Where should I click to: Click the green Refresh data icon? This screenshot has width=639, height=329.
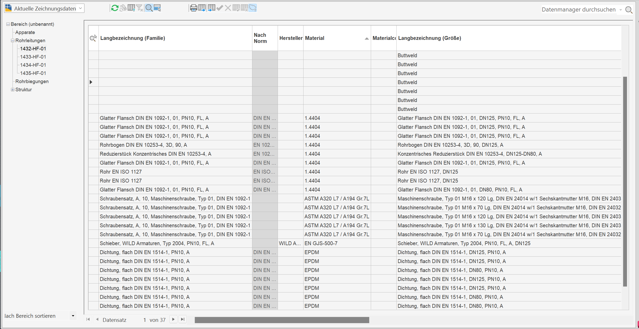114,8
